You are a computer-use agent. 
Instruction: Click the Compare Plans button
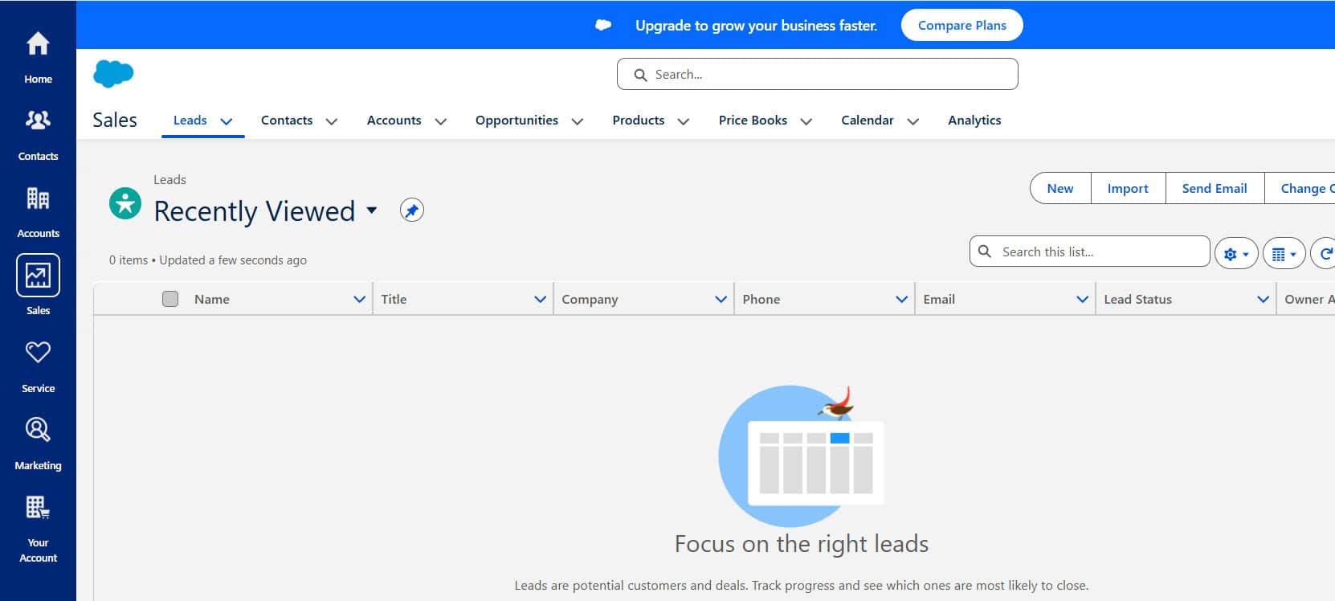[962, 25]
